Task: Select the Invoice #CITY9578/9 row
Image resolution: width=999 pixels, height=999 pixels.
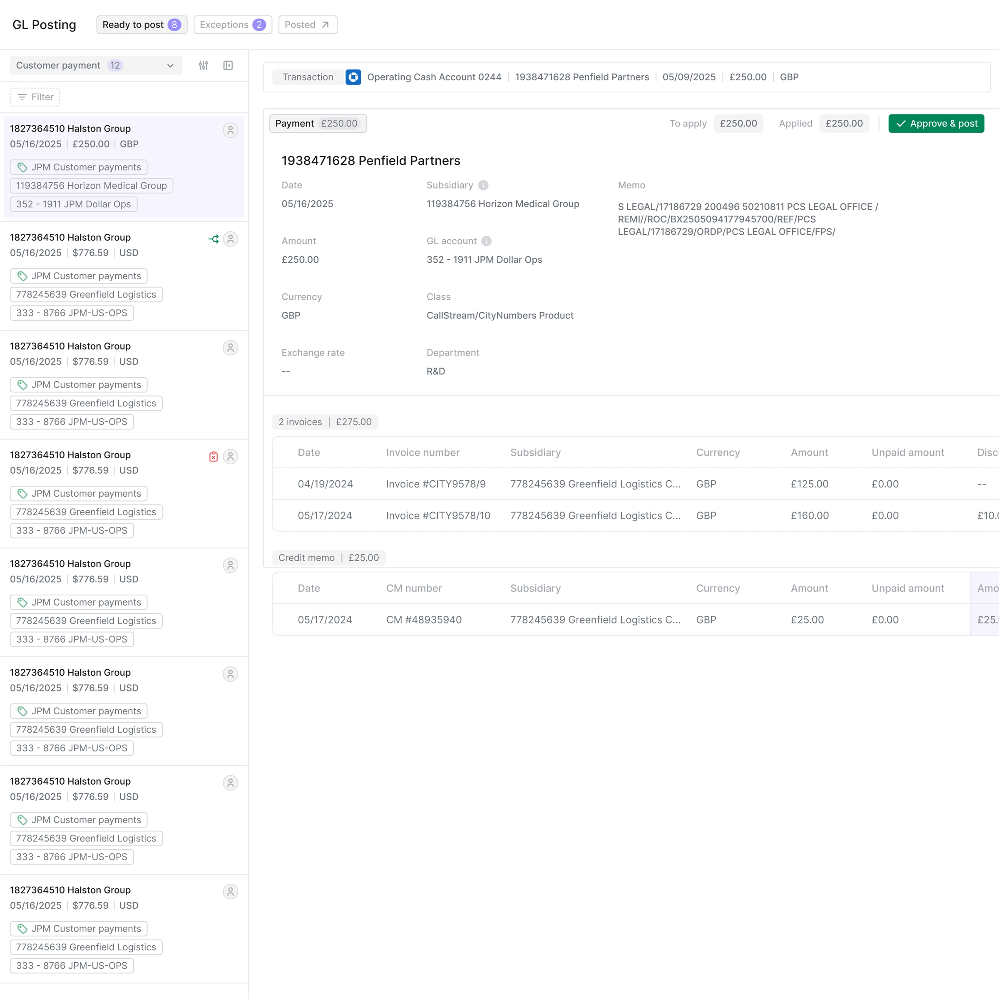Action: [x=636, y=484]
